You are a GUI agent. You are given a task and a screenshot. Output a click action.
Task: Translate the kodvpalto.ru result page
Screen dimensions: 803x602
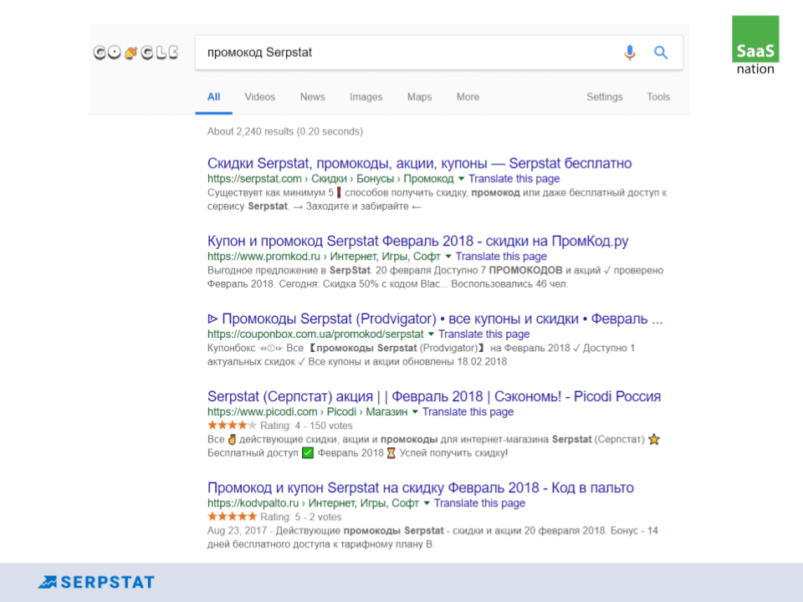pyautogui.click(x=479, y=503)
